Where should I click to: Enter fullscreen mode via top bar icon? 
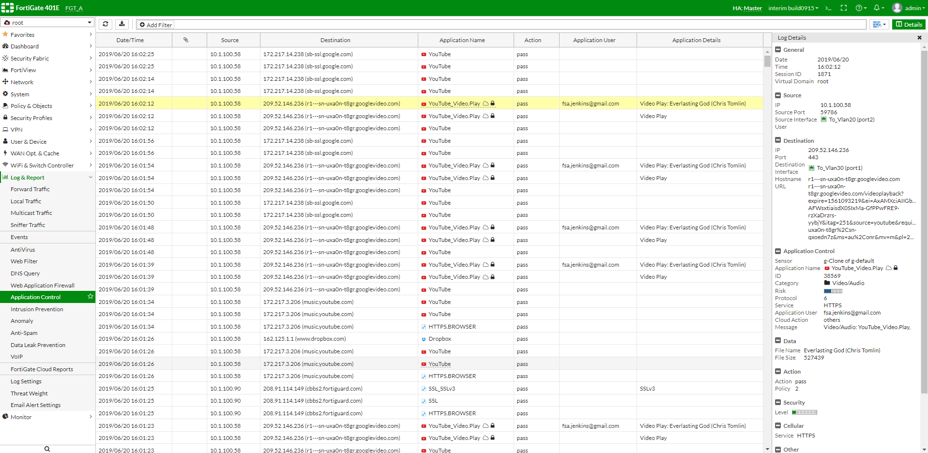point(844,8)
